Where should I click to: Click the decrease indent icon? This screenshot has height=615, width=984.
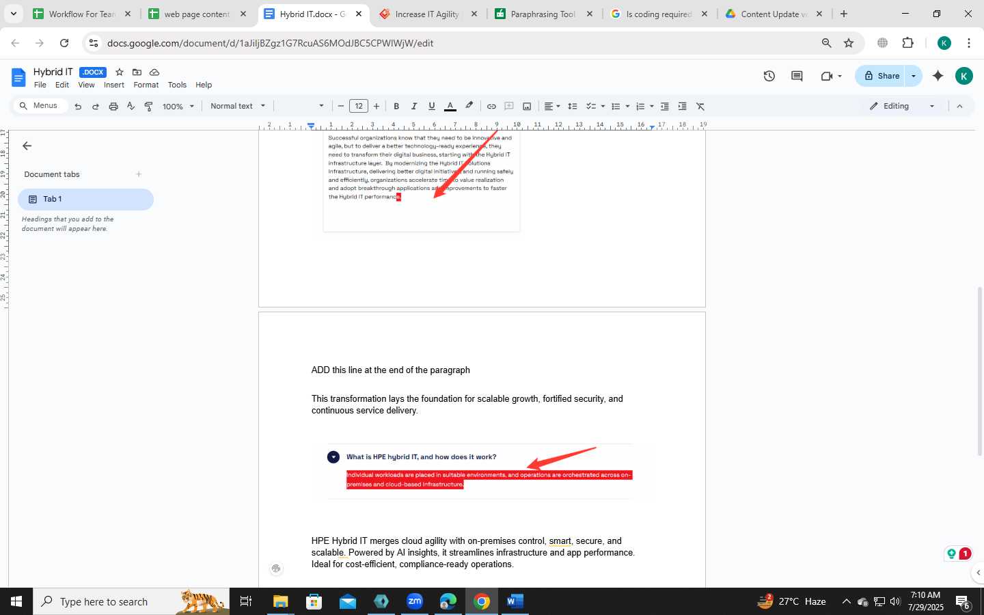coord(665,106)
